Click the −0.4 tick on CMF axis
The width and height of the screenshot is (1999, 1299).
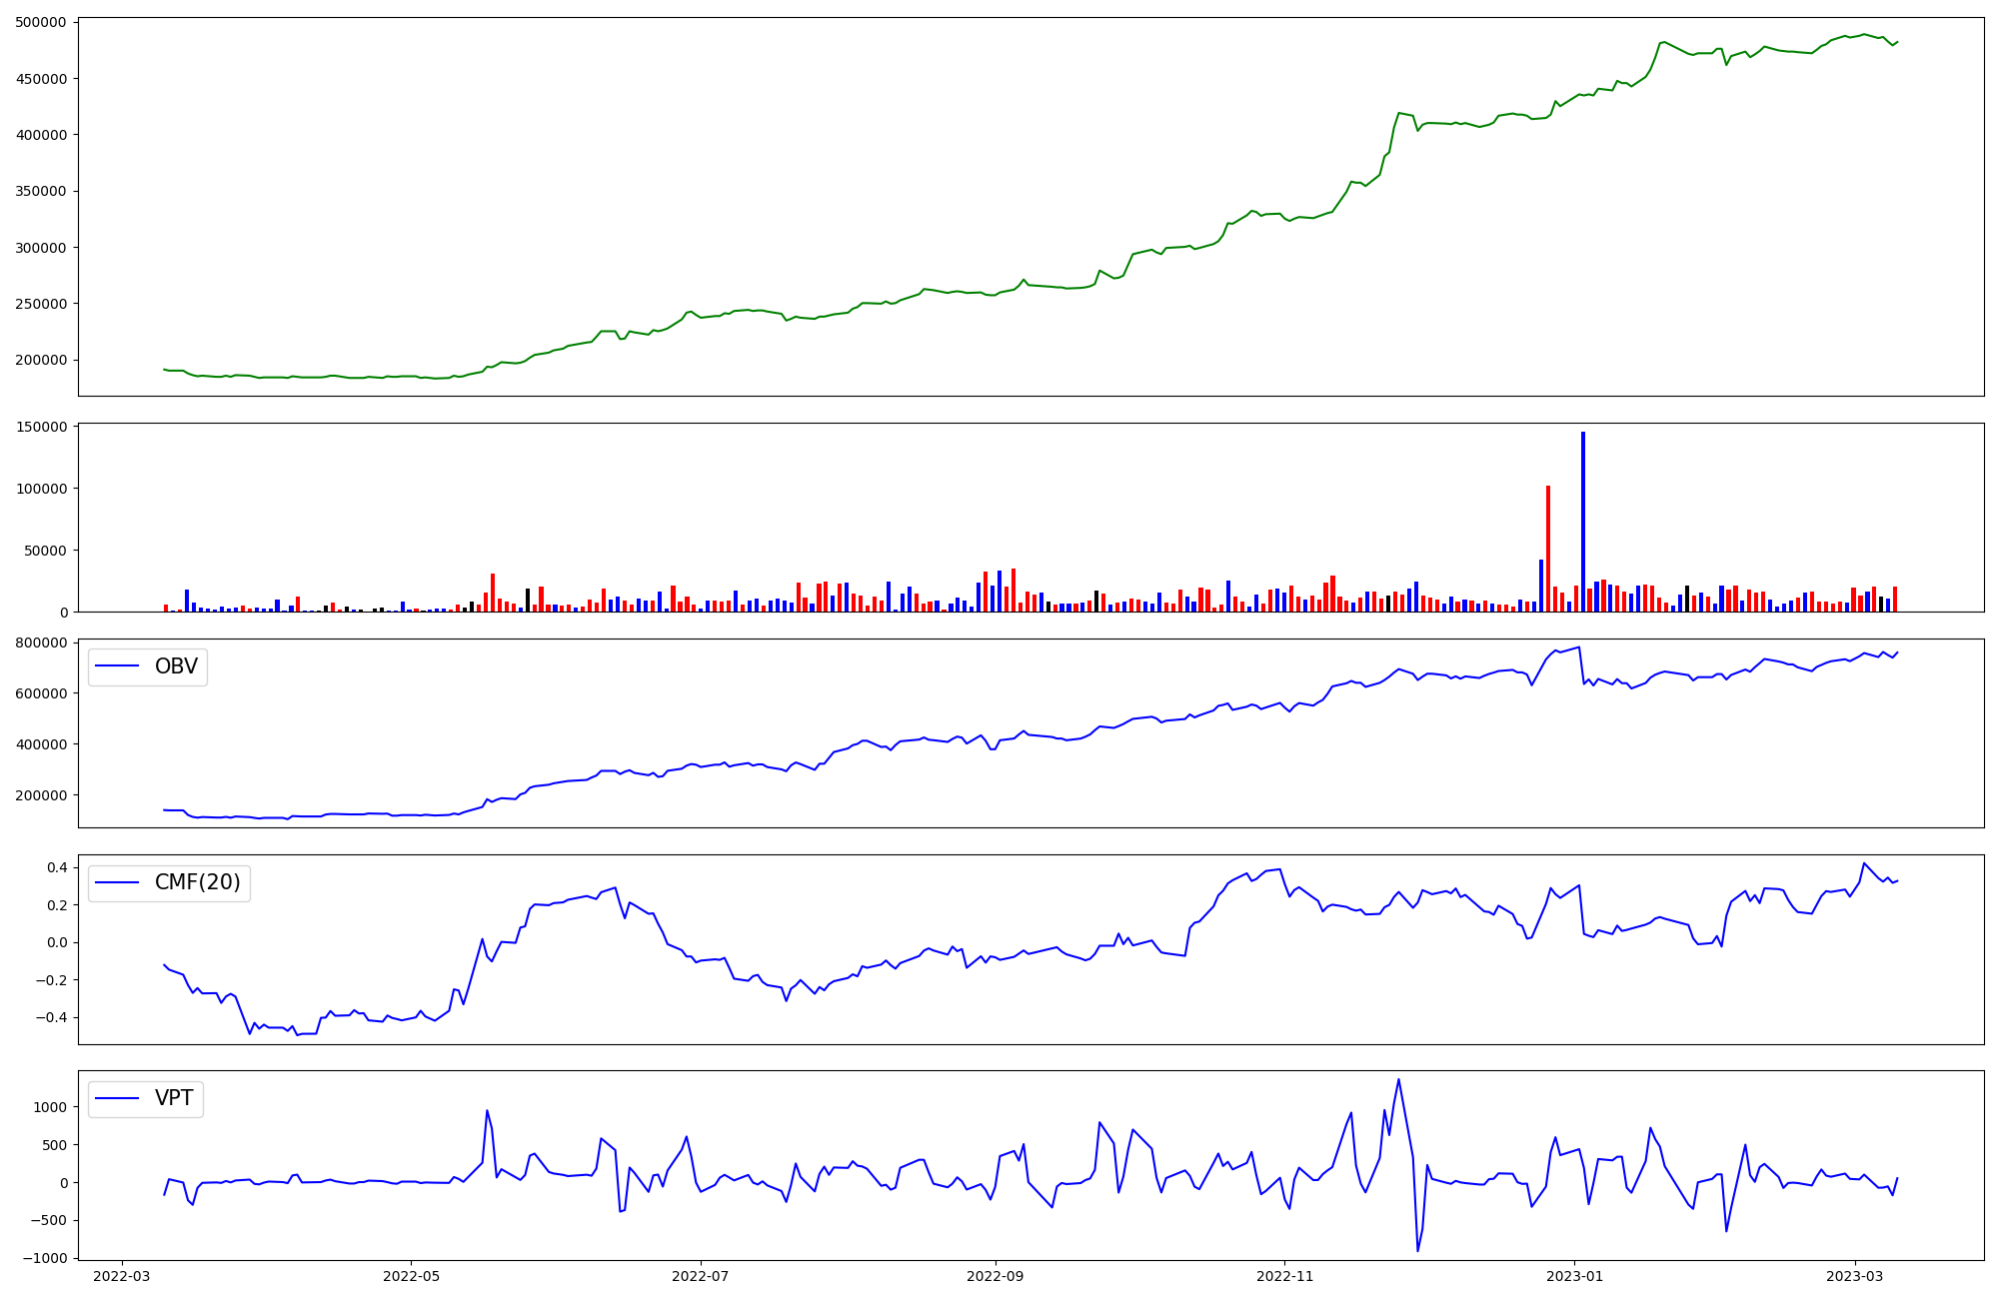pyautogui.click(x=50, y=1017)
